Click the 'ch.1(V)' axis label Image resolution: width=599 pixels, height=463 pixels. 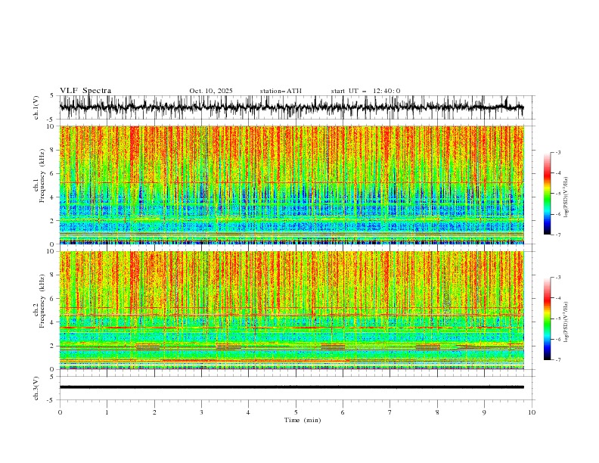pyautogui.click(x=36, y=107)
